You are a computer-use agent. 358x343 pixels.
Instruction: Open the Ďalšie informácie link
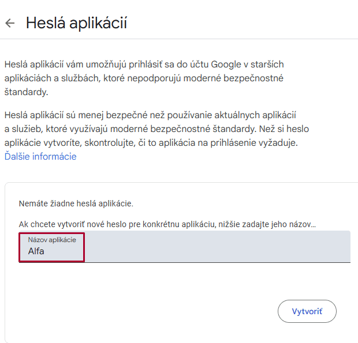click(40, 156)
